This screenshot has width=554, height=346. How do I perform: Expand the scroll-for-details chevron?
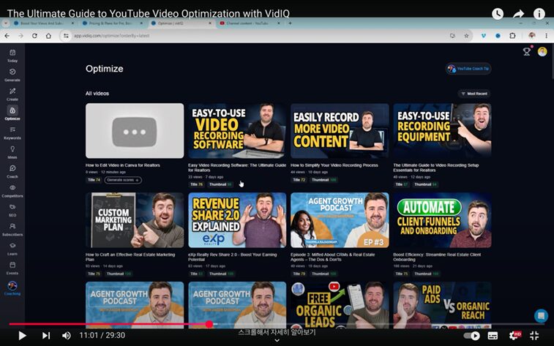277,340
